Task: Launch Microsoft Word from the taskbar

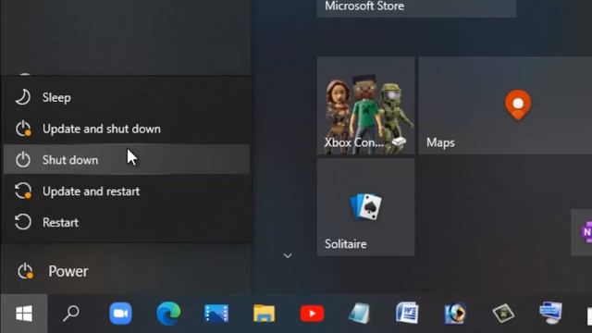Action: (407, 314)
